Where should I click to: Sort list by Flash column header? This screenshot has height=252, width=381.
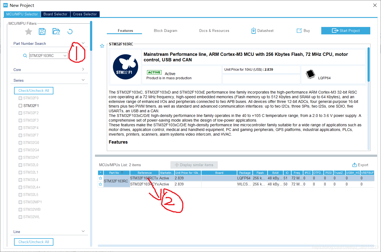tap(260, 173)
